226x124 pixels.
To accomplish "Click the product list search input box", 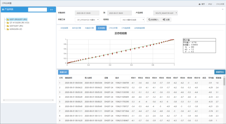I will tap(37, 10).
